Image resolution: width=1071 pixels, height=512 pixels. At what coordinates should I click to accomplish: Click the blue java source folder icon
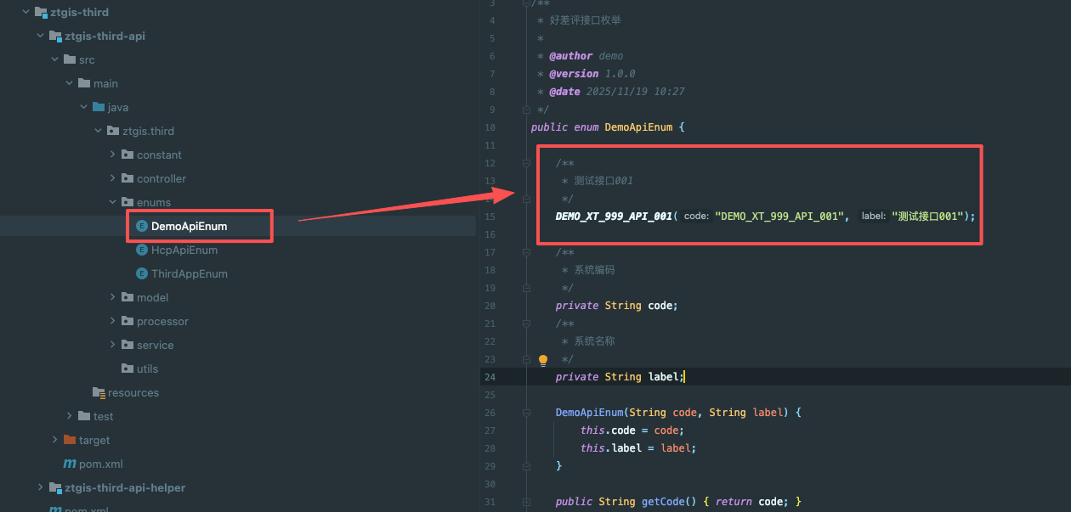point(99,108)
